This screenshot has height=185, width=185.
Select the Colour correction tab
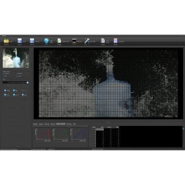click(61, 124)
